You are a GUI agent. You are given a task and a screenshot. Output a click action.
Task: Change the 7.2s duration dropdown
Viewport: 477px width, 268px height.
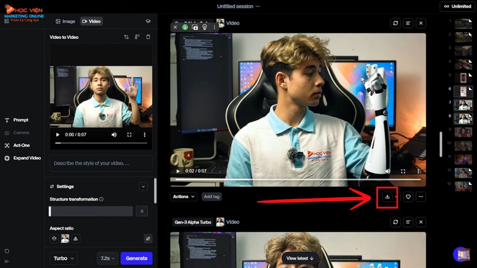(107, 258)
